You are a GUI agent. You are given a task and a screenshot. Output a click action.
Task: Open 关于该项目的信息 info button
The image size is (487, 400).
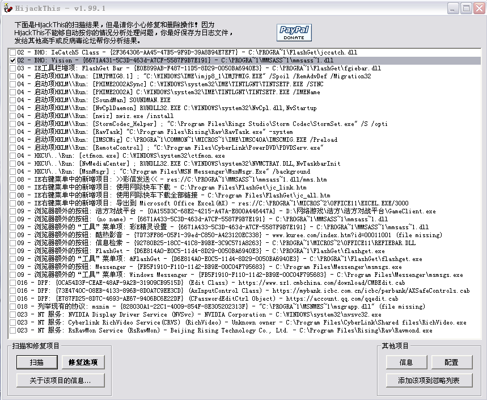(x=60, y=380)
